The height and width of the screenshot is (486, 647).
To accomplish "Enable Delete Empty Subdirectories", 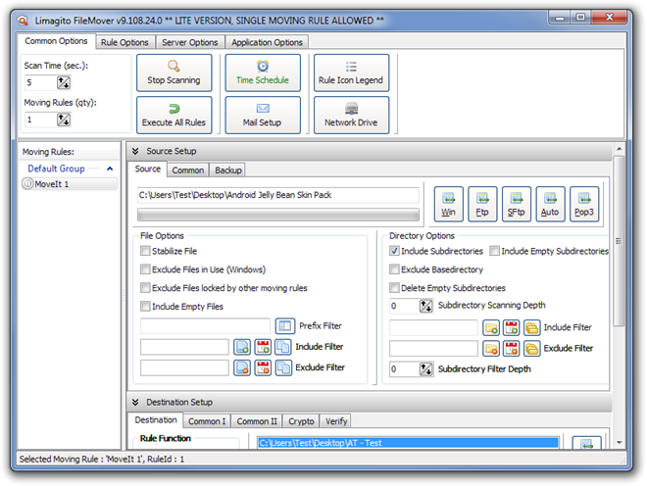I will click(x=394, y=287).
